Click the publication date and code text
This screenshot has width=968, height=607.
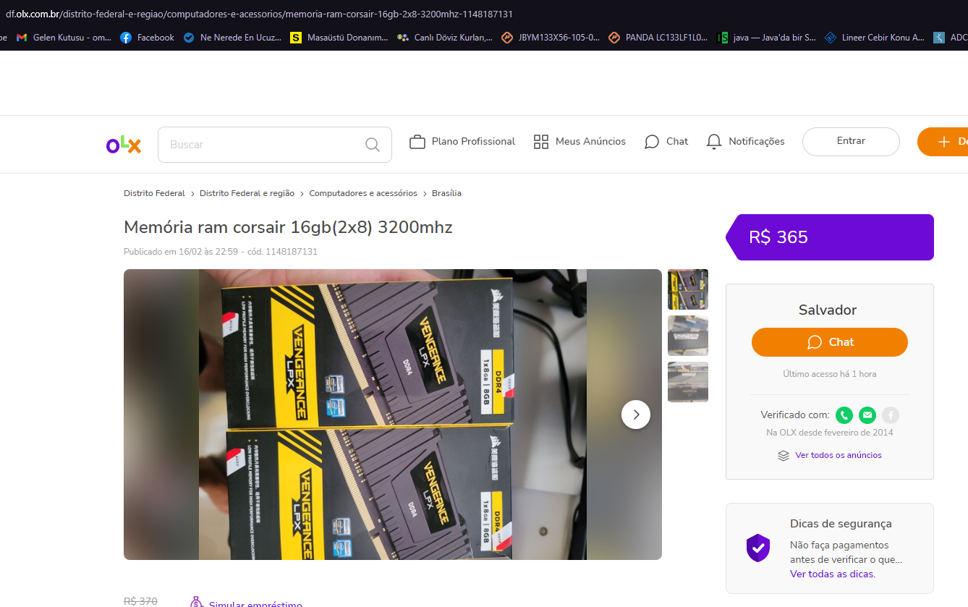221,252
